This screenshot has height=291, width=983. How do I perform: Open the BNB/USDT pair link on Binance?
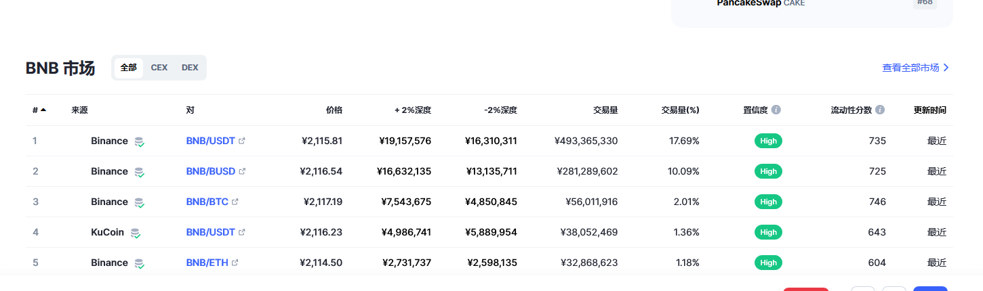210,141
